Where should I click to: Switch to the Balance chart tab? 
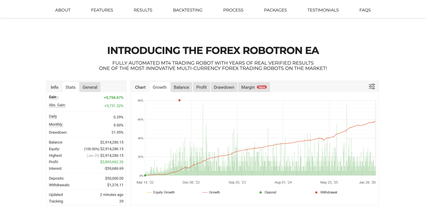coord(181,87)
